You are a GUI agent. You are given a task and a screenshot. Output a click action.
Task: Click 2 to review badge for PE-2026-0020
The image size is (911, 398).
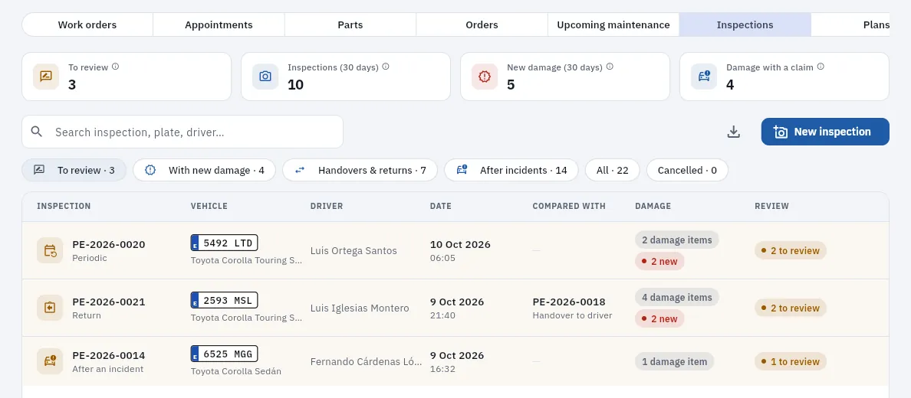(x=790, y=250)
